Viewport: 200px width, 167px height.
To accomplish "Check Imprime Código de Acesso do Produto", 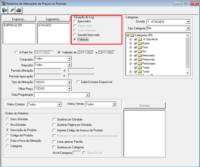I will point(54,130).
